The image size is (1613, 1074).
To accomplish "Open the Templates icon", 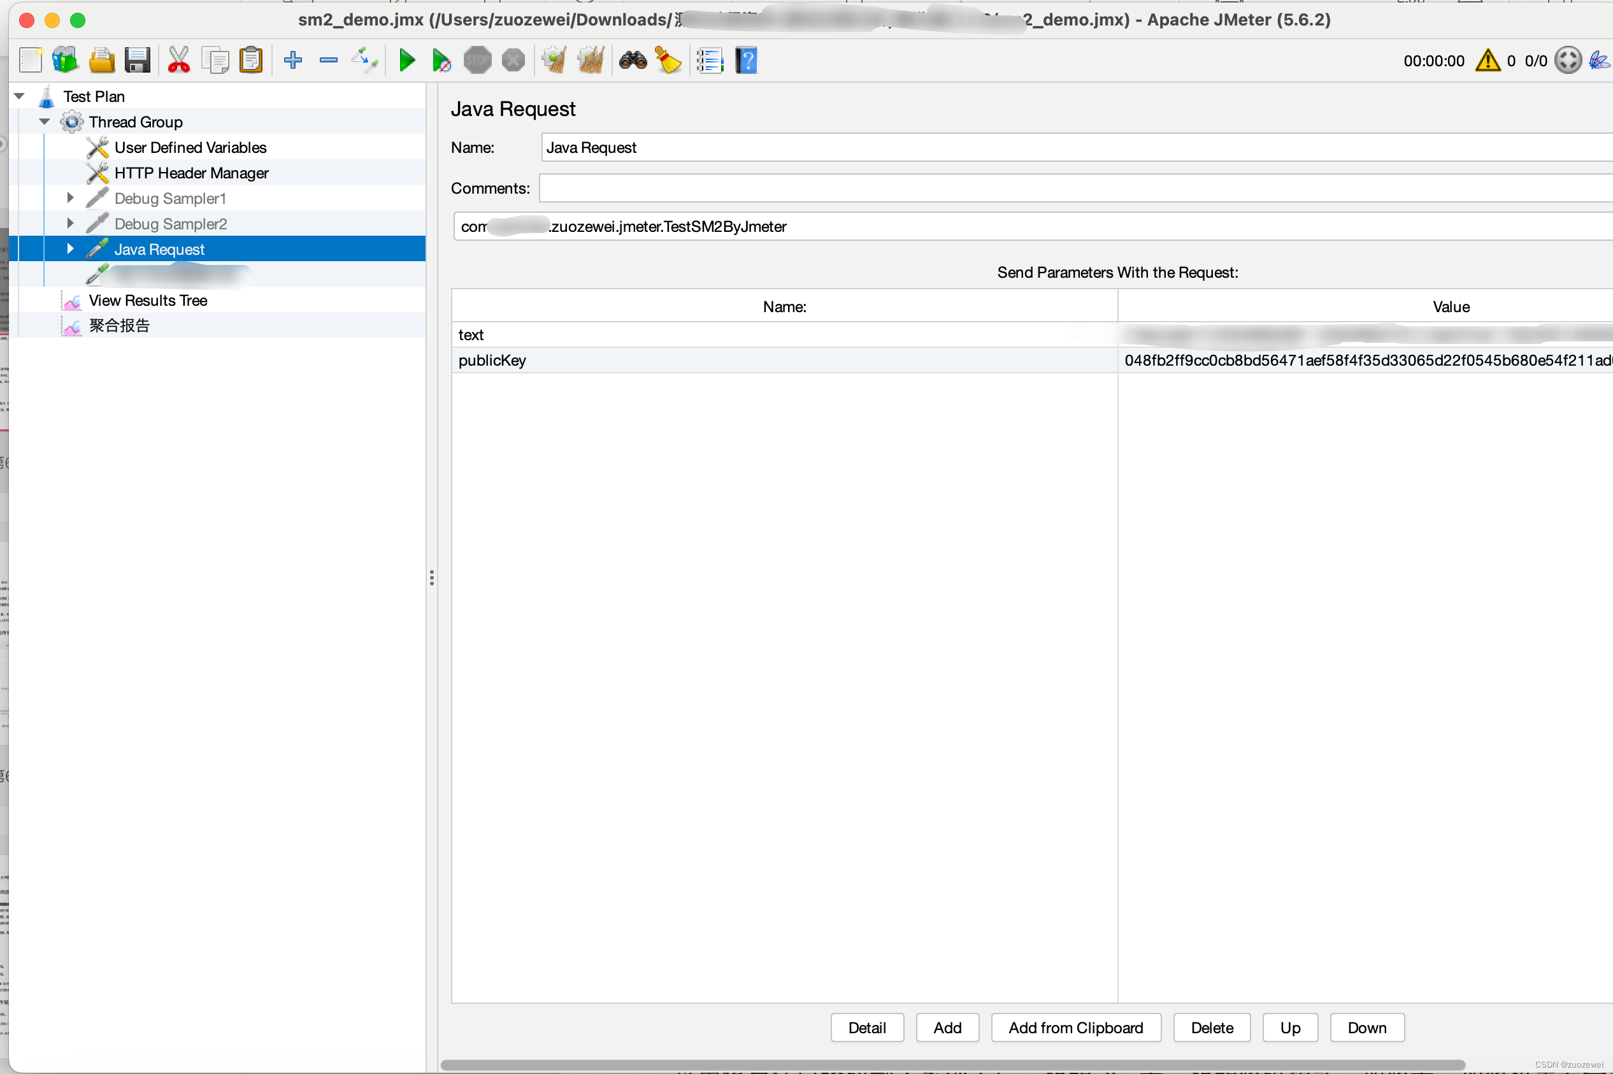I will pyautogui.click(x=65, y=61).
